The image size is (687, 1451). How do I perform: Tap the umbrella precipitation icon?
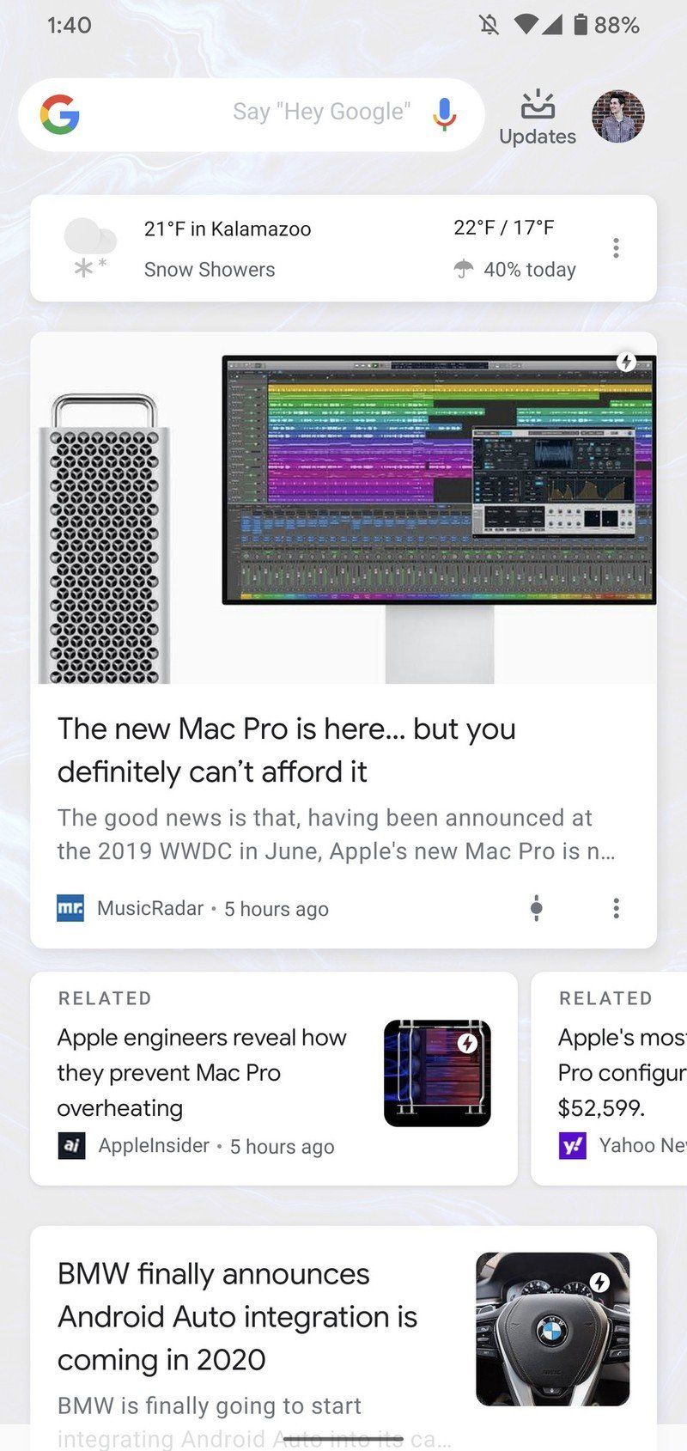pyautogui.click(x=464, y=270)
